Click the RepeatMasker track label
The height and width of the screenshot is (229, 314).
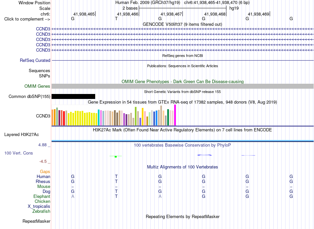[36, 221]
